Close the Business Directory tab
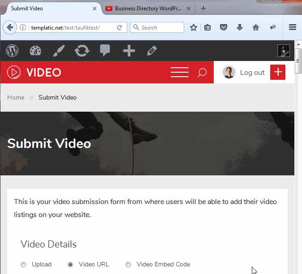 [x=189, y=9]
